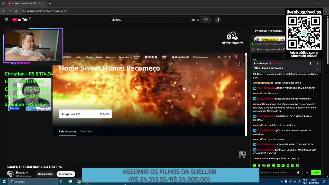Go to YouTube home via logo
Image resolution: width=329 pixels, height=185 pixels.
20,20
